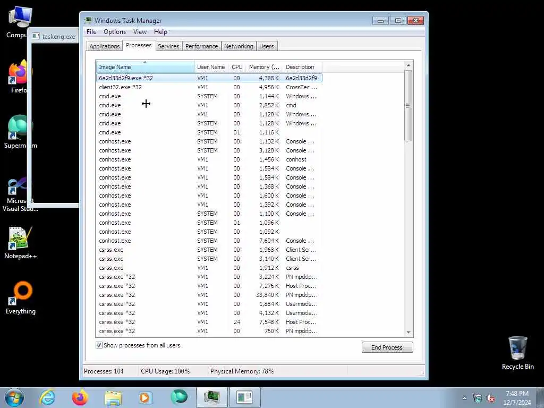Select conhost.exe using 1,096 K
This screenshot has width=544, height=408.
209,223
